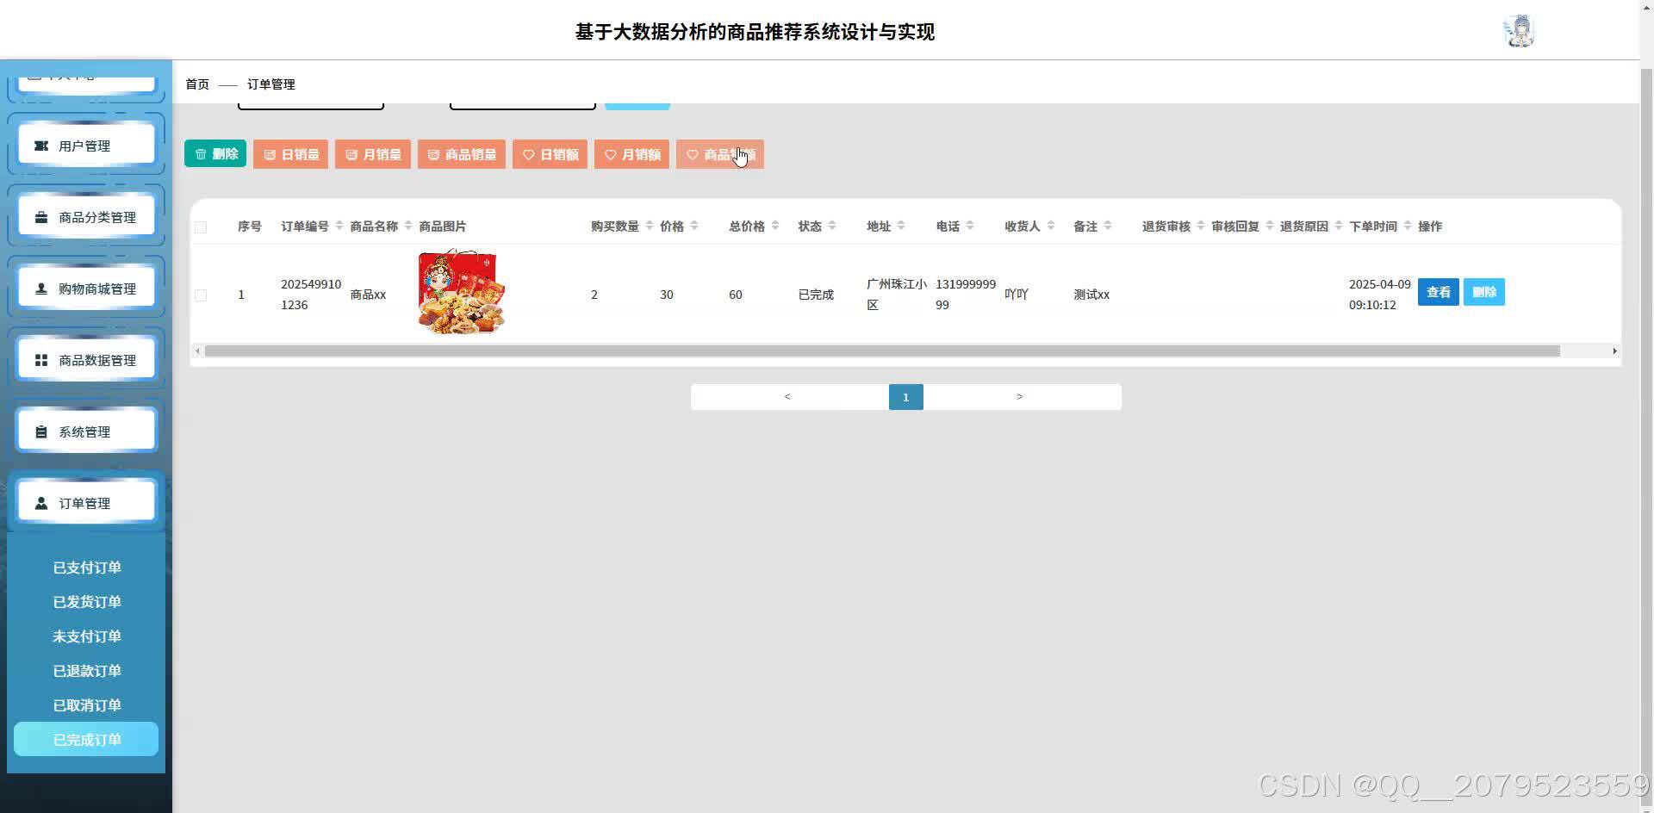Expand the 购物商城管理 menu
This screenshot has width=1654, height=813.
tap(86, 289)
